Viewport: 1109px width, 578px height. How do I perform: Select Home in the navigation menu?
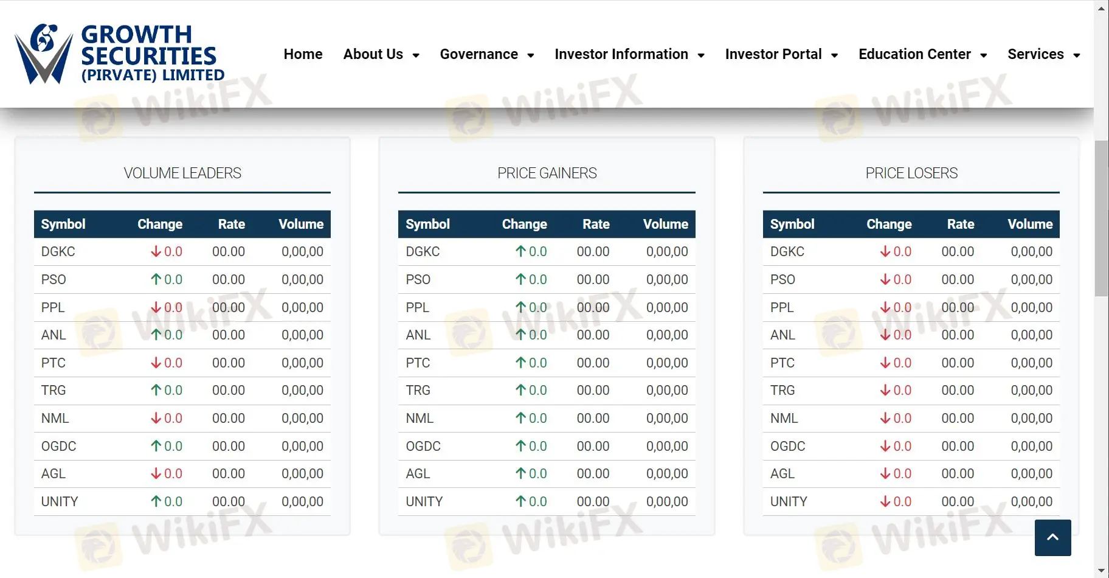pyautogui.click(x=303, y=54)
